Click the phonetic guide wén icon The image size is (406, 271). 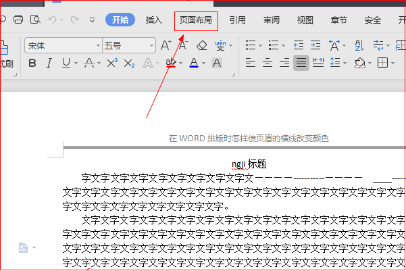220,45
